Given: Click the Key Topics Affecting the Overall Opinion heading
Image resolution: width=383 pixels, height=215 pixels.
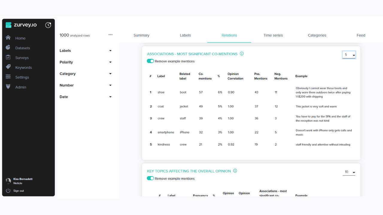Looking at the screenshot, I should pyautogui.click(x=189, y=171).
